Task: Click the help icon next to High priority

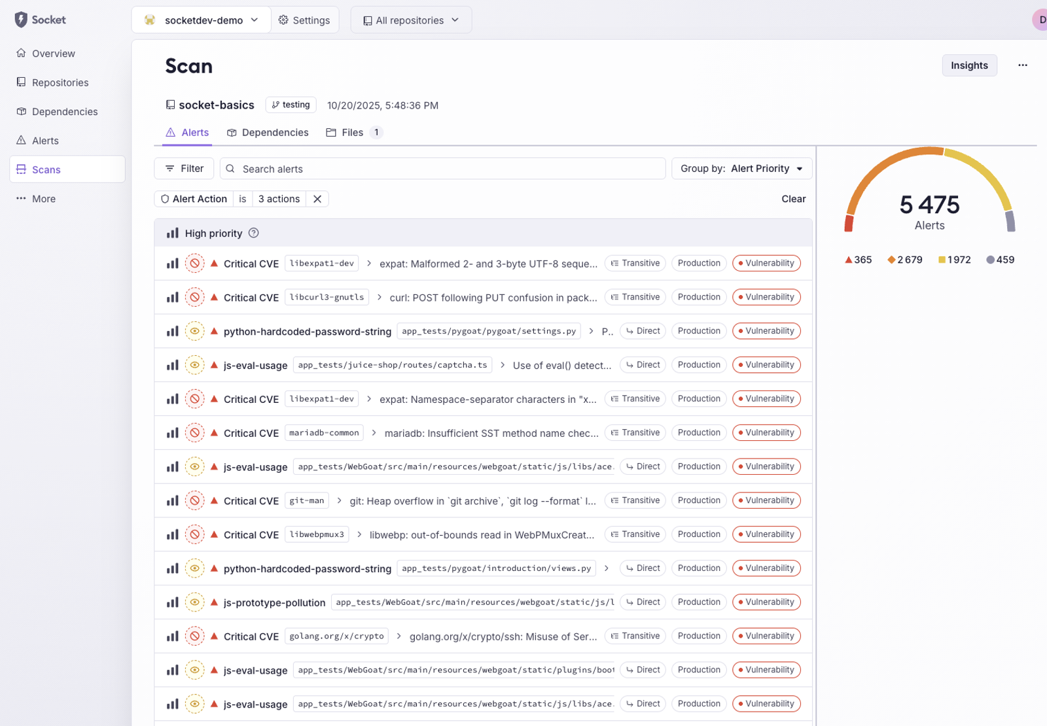Action: 254,233
